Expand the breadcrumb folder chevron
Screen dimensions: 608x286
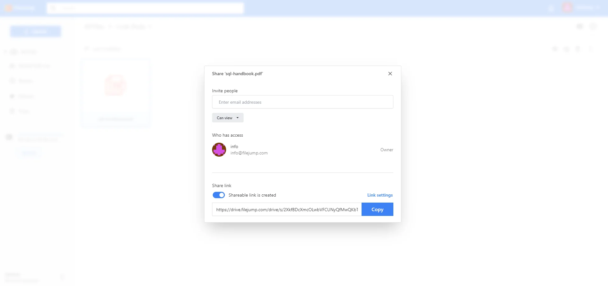tap(150, 27)
